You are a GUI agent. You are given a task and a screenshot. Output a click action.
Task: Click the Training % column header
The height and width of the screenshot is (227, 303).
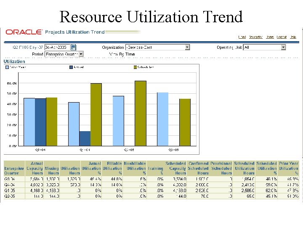coord(156,168)
